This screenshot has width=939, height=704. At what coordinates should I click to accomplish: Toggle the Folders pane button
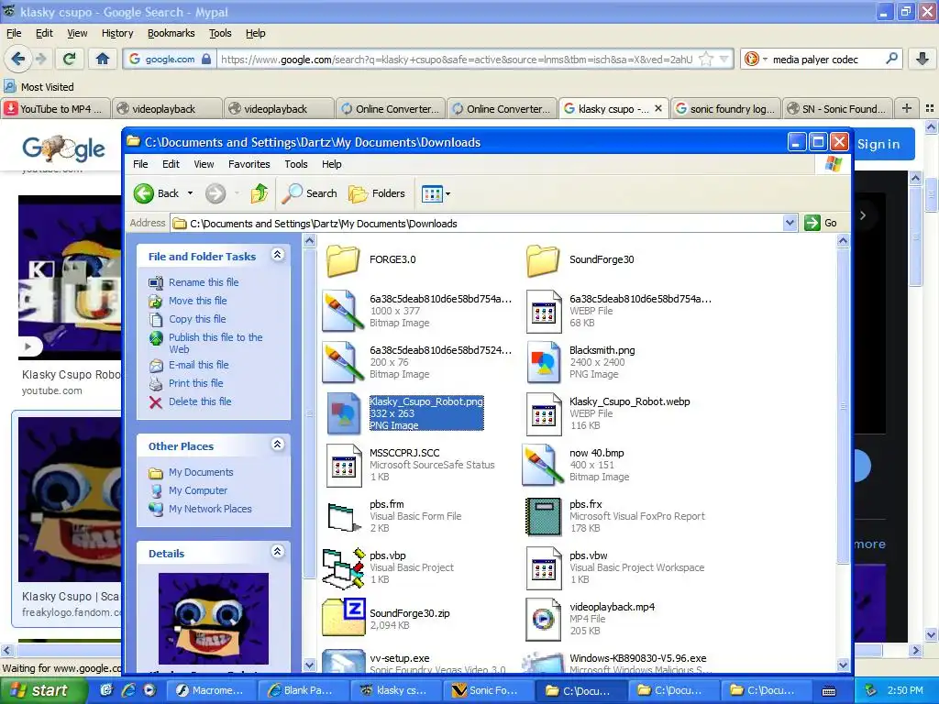(x=377, y=193)
